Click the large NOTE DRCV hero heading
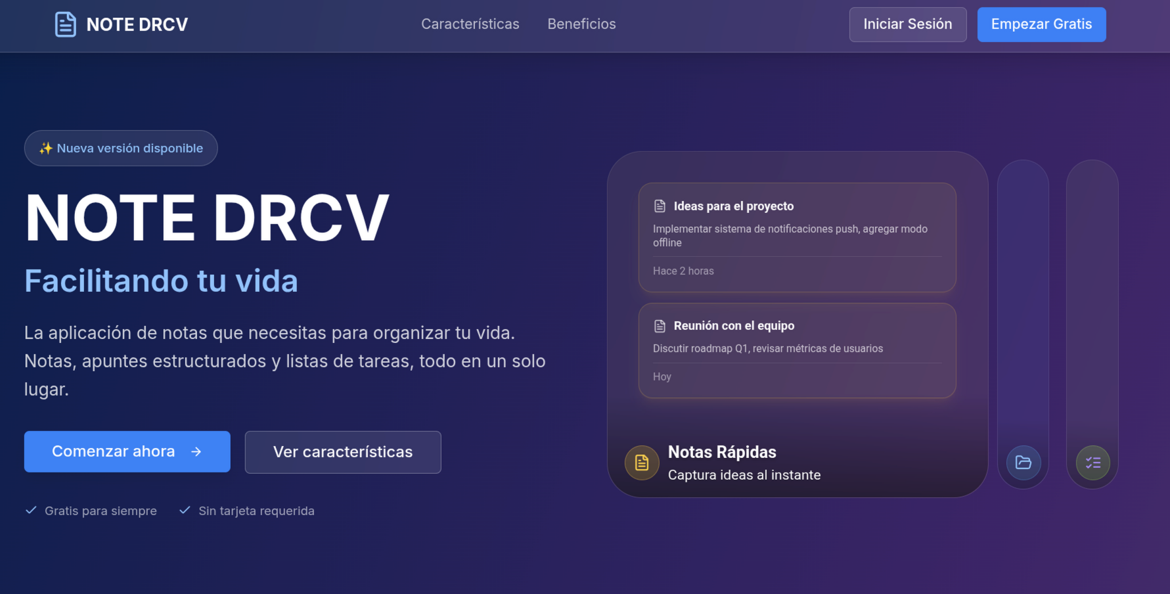 (207, 217)
